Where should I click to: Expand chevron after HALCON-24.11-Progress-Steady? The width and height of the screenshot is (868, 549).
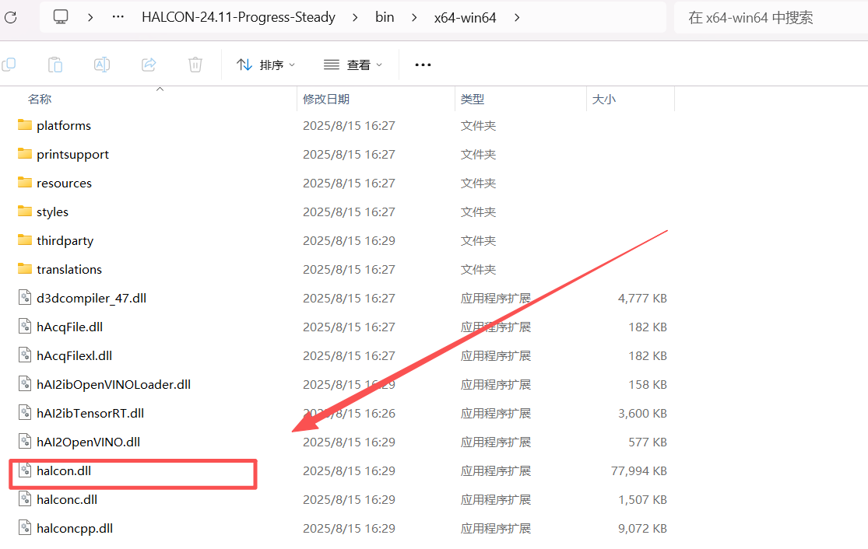click(355, 18)
